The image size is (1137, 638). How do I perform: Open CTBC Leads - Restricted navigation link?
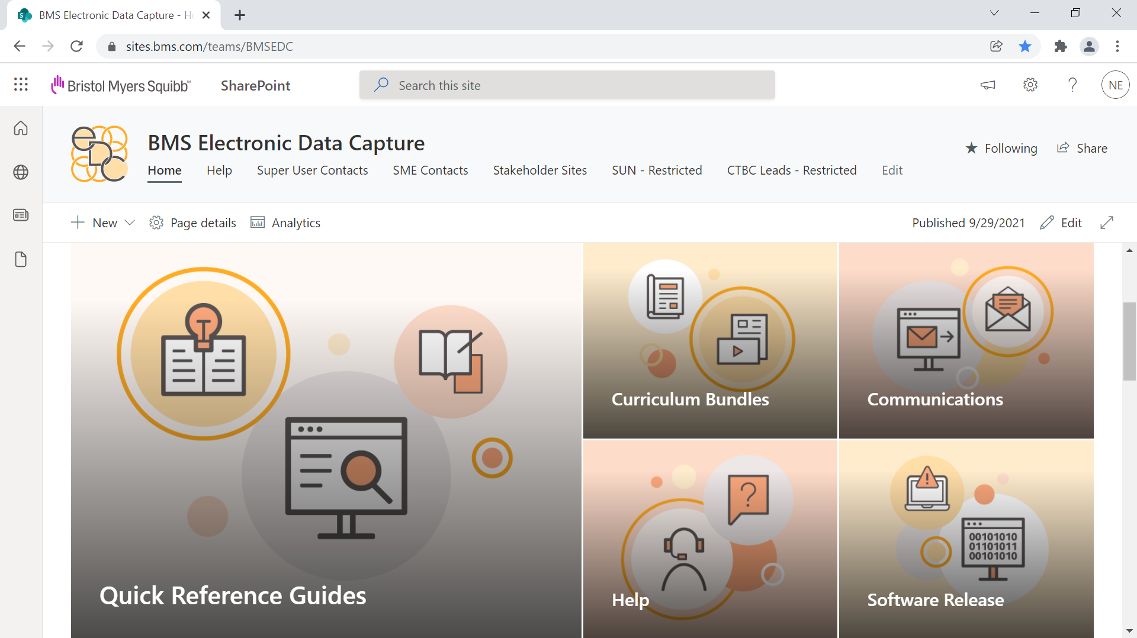[792, 170]
